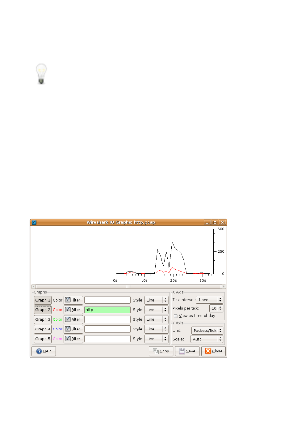Open Filter dialog for Graph 2
This screenshot has width=289, height=428.
(x=73, y=310)
